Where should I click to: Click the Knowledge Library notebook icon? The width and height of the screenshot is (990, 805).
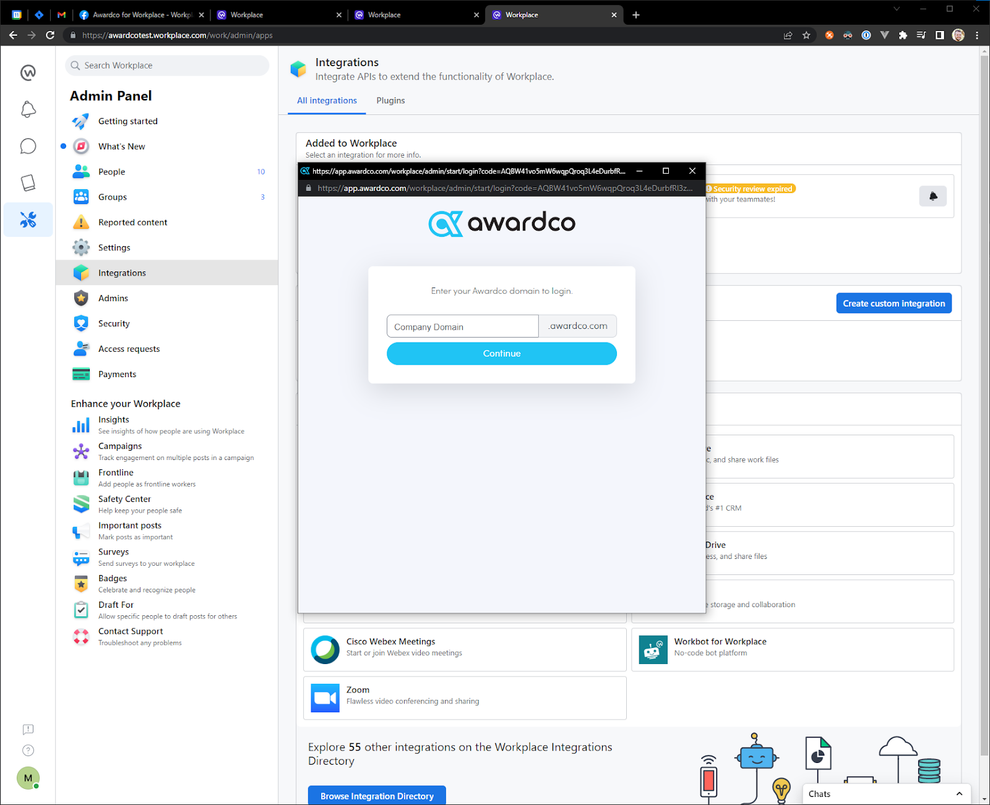pos(28,183)
